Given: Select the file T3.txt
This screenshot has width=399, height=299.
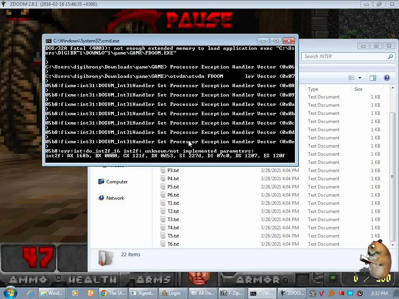Looking at the screenshot, I should click(173, 219).
